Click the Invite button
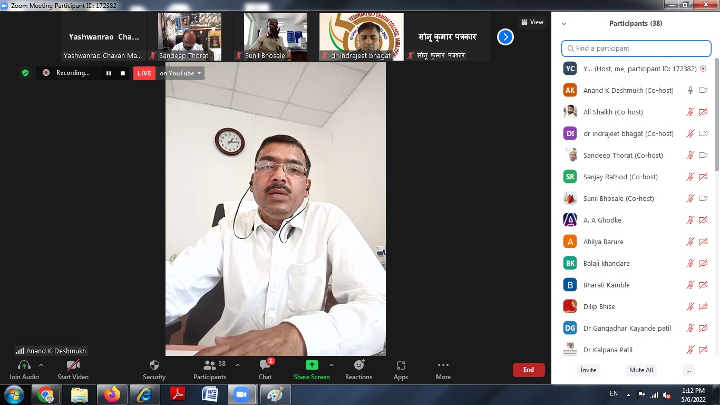Viewport: 720px width, 405px height. (x=588, y=370)
